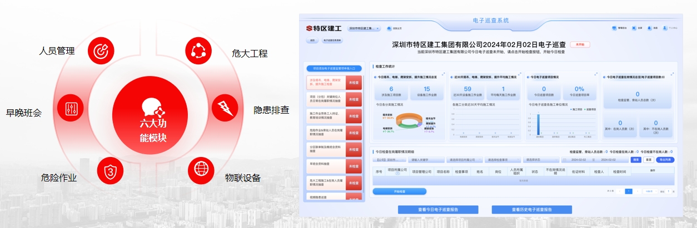This screenshot has height=228, width=697.
Task: Click the donut chart in 今日各分类施工情况
Action: 409,121
